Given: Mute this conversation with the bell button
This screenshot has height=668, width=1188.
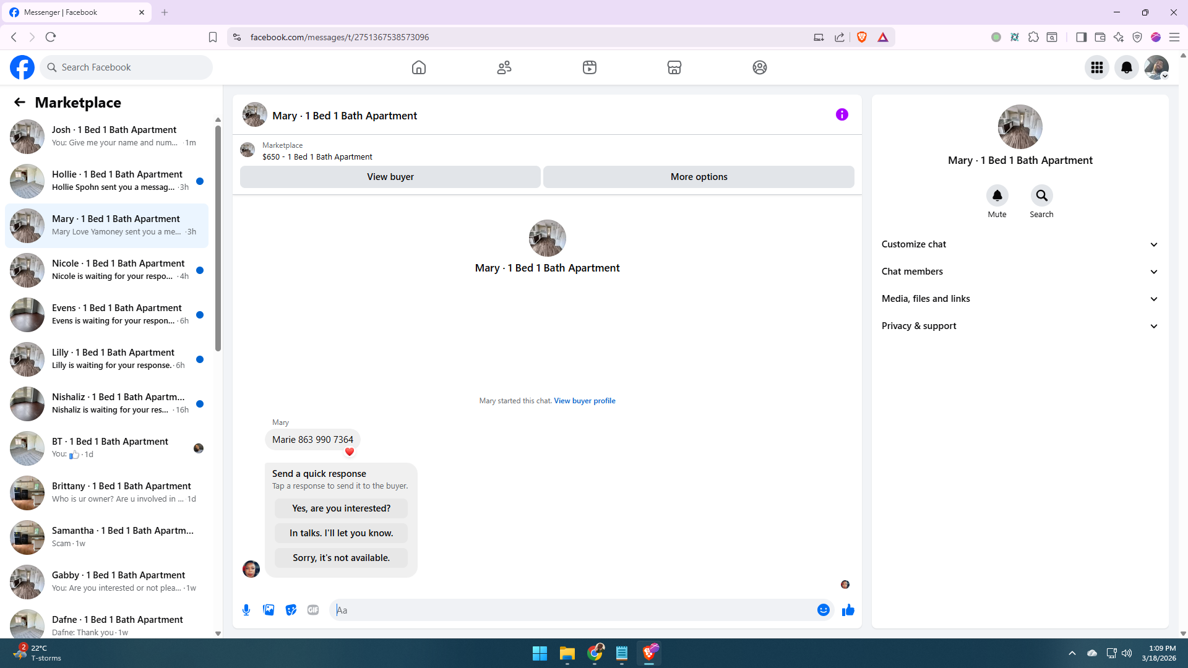Looking at the screenshot, I should 997,196.
